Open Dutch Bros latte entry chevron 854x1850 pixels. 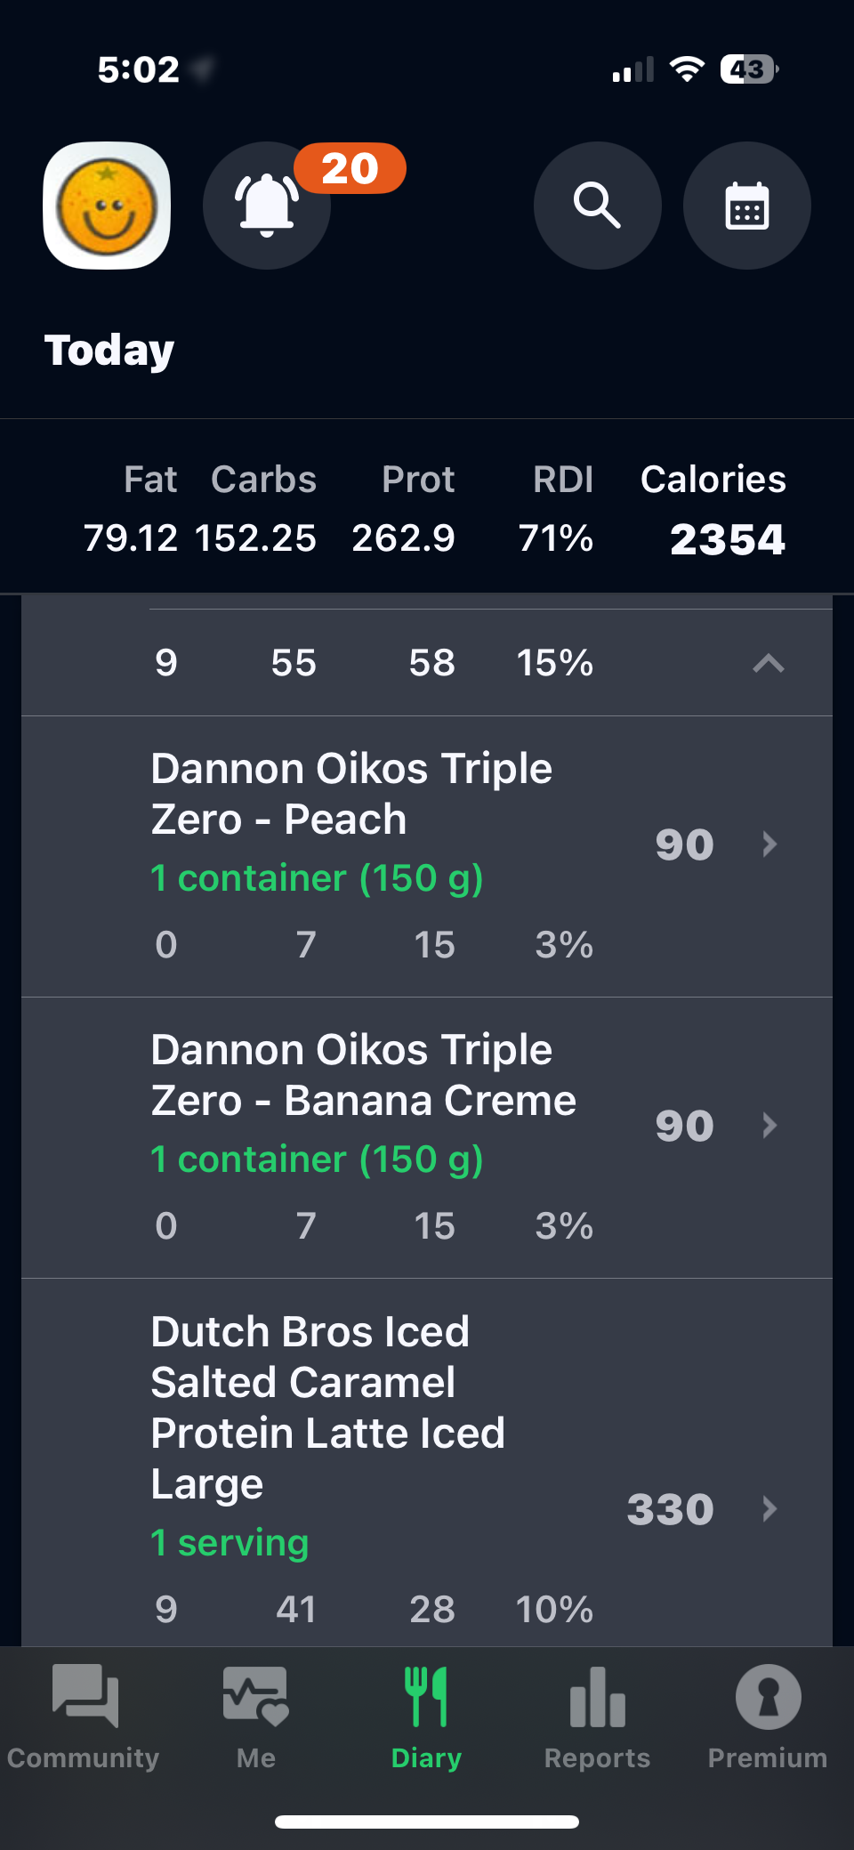tap(769, 1508)
